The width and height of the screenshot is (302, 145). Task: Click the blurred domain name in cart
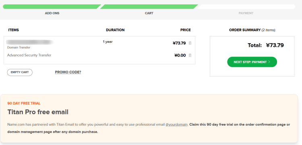pos(30,42)
